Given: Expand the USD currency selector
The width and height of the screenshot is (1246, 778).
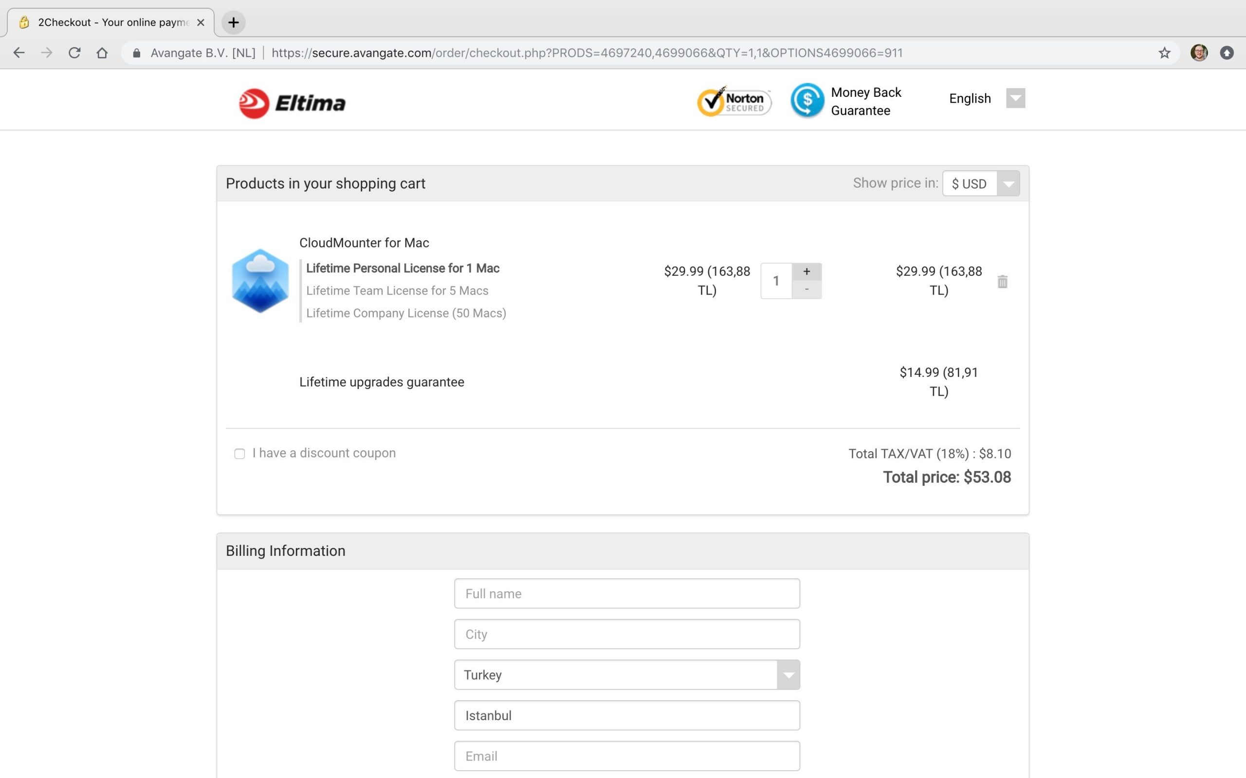Looking at the screenshot, I should click(x=1008, y=184).
